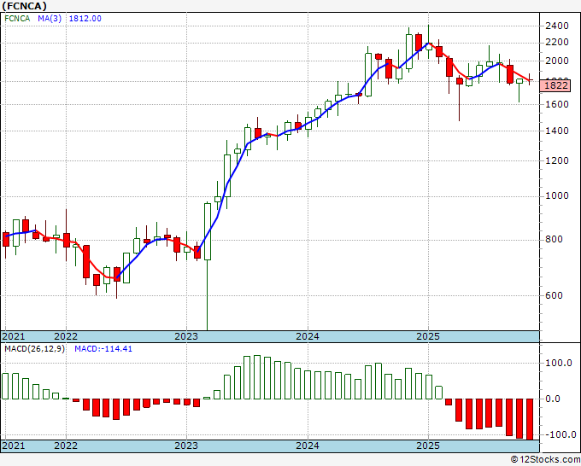
Task: Click the MACD(26,12,9) indicator label
Action: click(34, 349)
